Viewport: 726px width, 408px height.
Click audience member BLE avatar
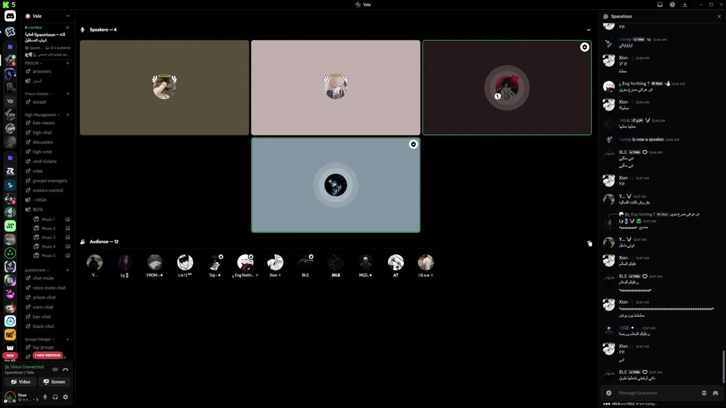305,262
